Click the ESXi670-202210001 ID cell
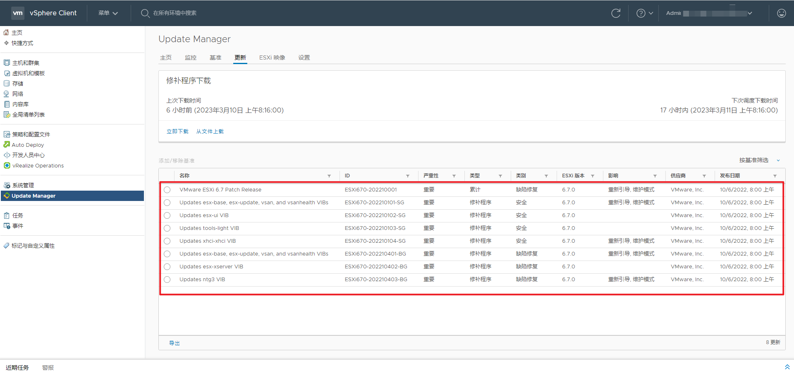 pos(371,190)
